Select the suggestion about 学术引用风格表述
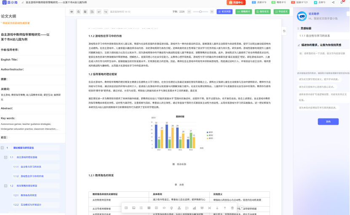350x215 pixels. [318, 108]
